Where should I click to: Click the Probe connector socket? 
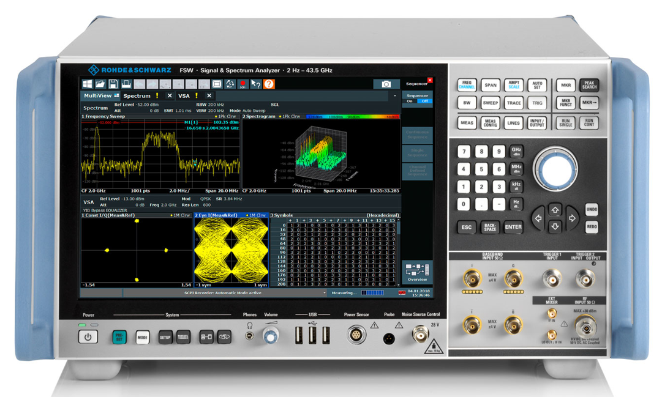[x=389, y=338]
